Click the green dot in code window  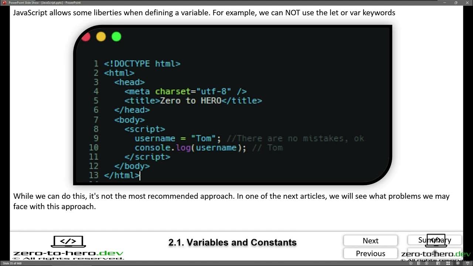tap(116, 37)
